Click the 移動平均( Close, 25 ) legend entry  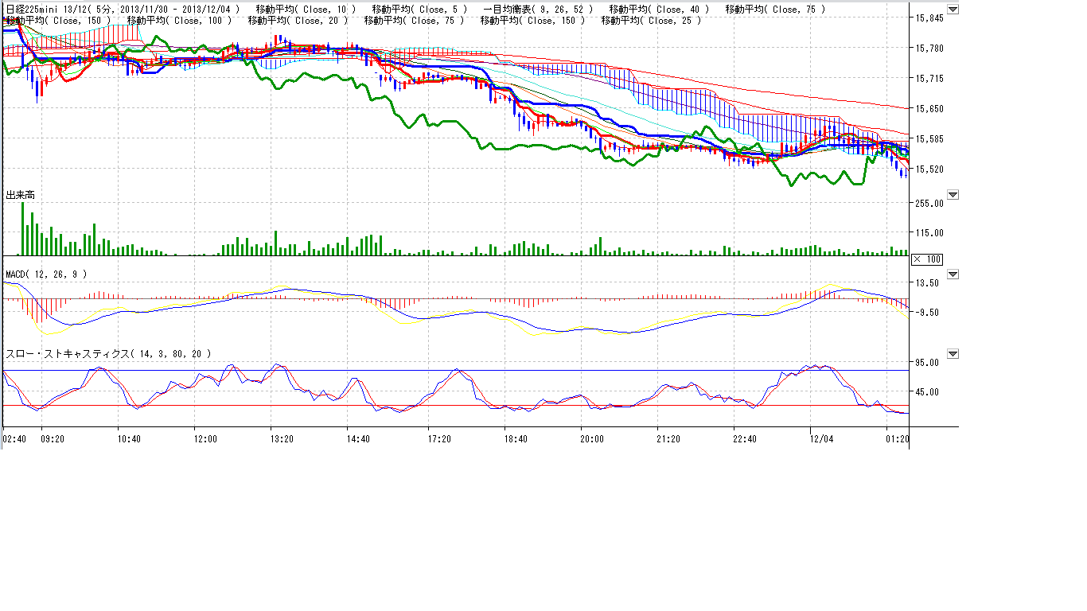tap(651, 21)
